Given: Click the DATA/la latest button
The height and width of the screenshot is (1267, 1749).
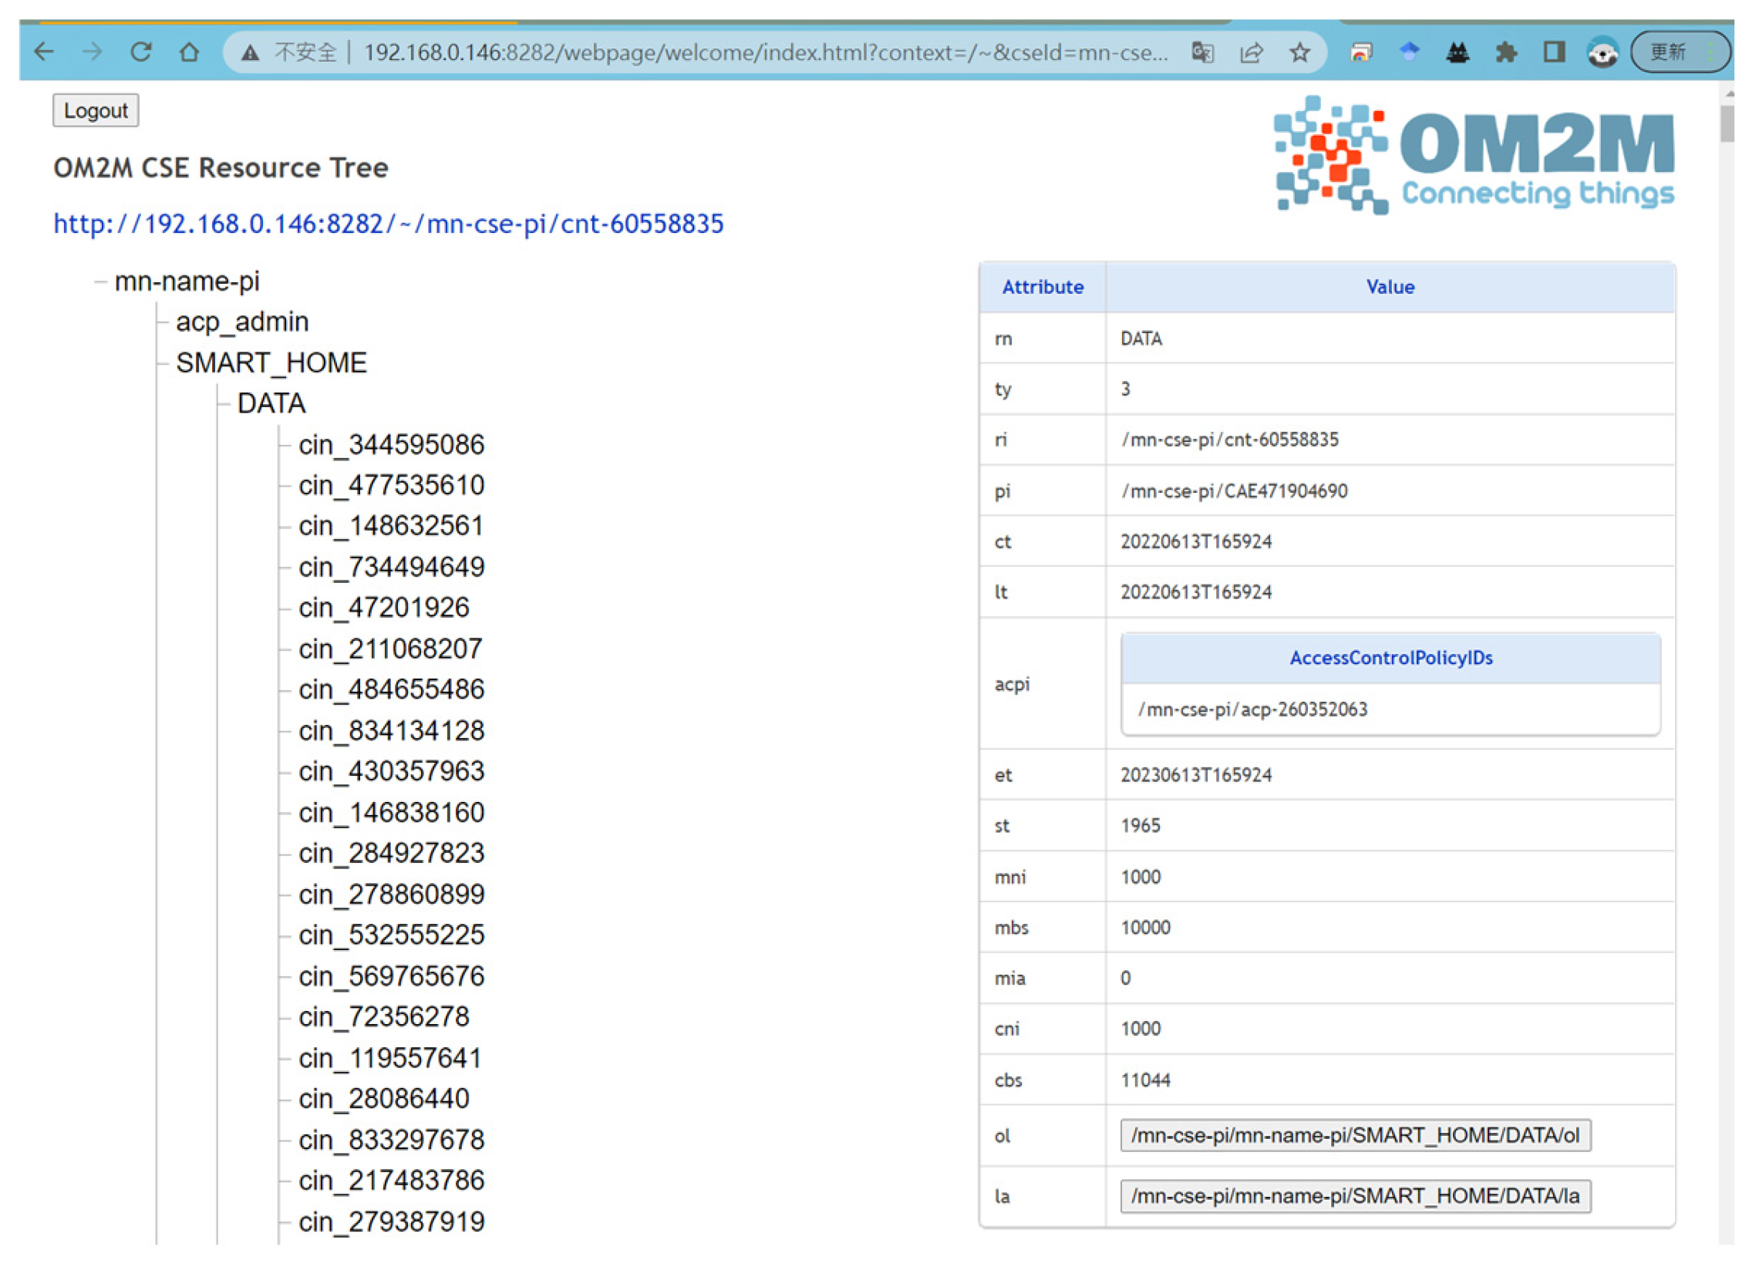Looking at the screenshot, I should click(x=1355, y=1196).
